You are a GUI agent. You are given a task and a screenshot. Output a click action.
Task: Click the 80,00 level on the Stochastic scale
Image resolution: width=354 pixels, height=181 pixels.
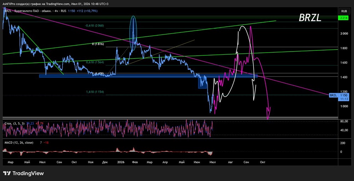click(344, 121)
